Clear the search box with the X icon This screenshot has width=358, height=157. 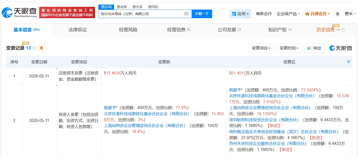click(186, 14)
